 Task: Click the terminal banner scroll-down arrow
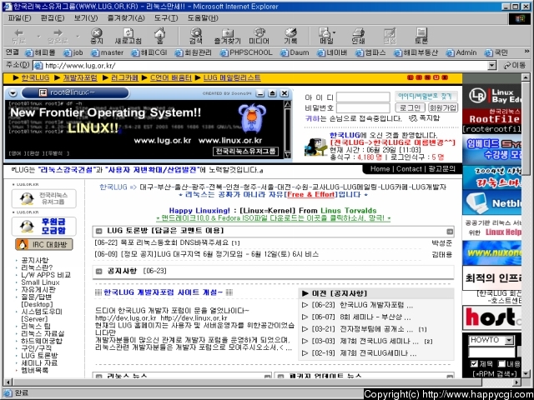coord(287,155)
